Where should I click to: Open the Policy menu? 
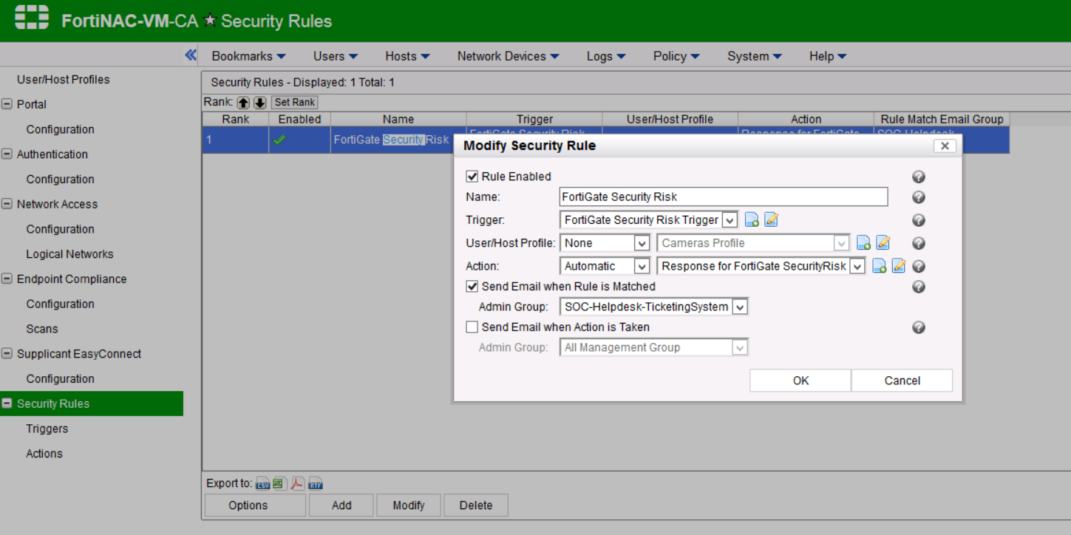click(676, 56)
